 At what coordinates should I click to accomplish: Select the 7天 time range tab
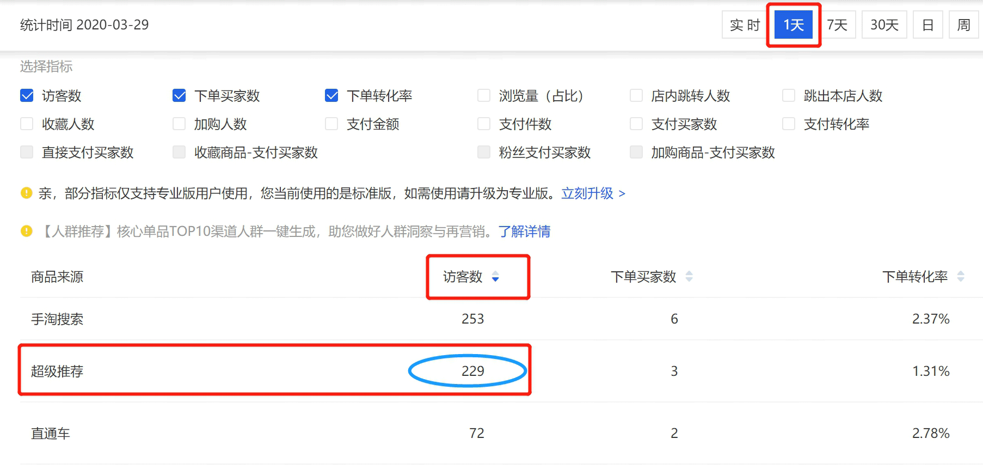[x=837, y=25]
